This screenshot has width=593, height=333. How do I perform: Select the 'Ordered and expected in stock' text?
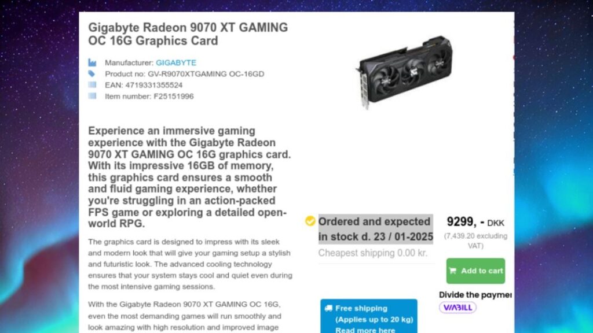click(x=375, y=229)
